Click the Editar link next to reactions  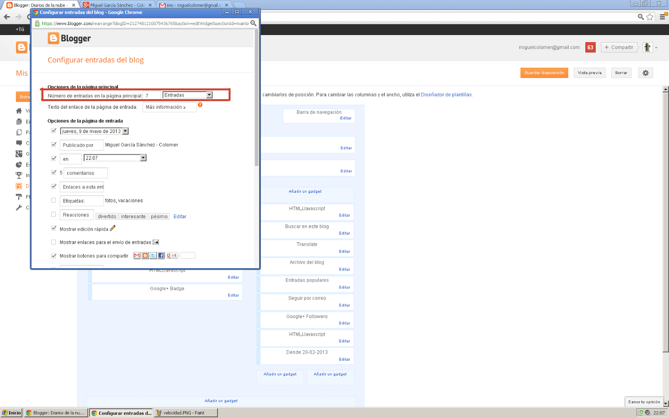click(180, 217)
